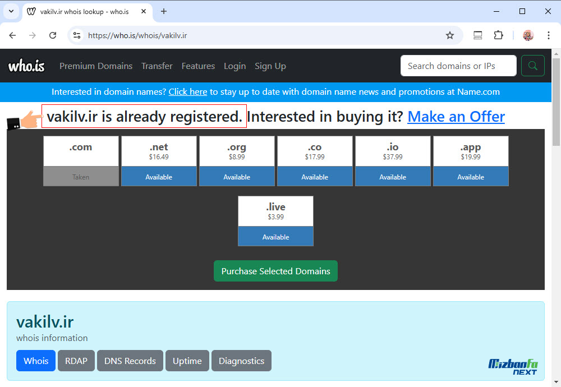This screenshot has width=561, height=387.
Task: Switch to the RDAP tab
Action: [x=76, y=361]
